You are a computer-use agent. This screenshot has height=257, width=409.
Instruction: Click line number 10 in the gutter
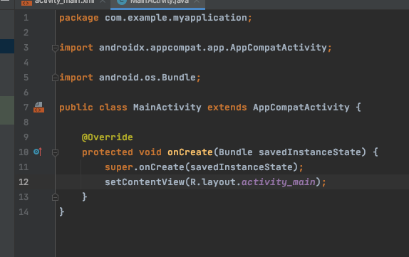tap(24, 152)
